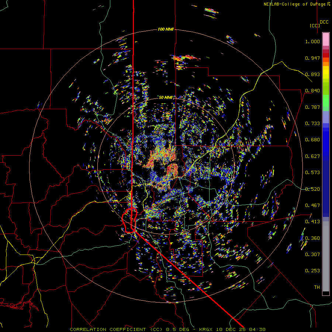Pick the light pink segment atop color scale
Screen dimensions: 332x332
tap(326, 39)
